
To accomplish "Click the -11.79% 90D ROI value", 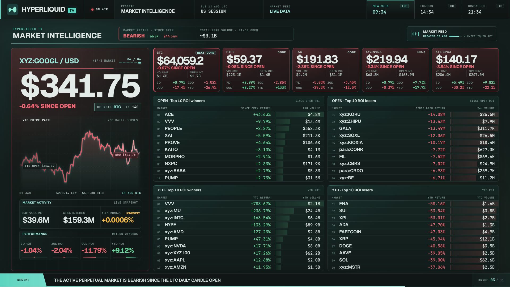I will pyautogui.click(x=94, y=250).
